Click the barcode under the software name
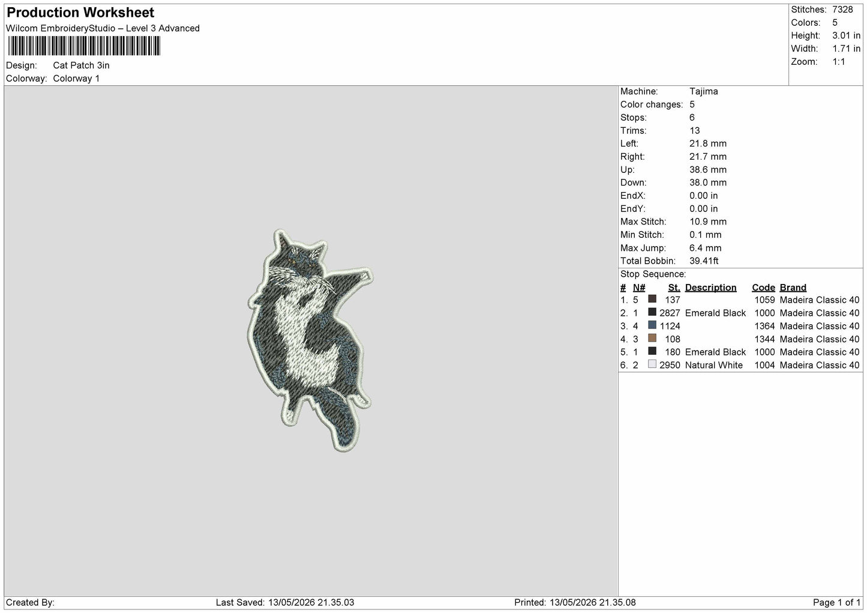 pyautogui.click(x=83, y=46)
